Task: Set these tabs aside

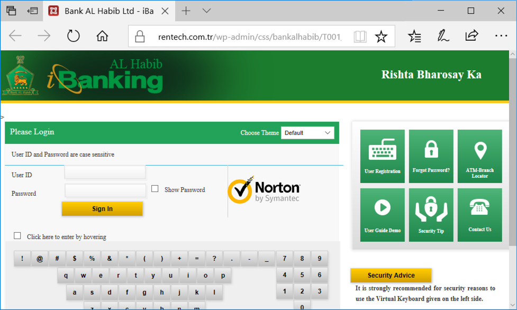Action: click(32, 11)
